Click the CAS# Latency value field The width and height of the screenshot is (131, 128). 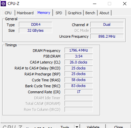[78, 62]
